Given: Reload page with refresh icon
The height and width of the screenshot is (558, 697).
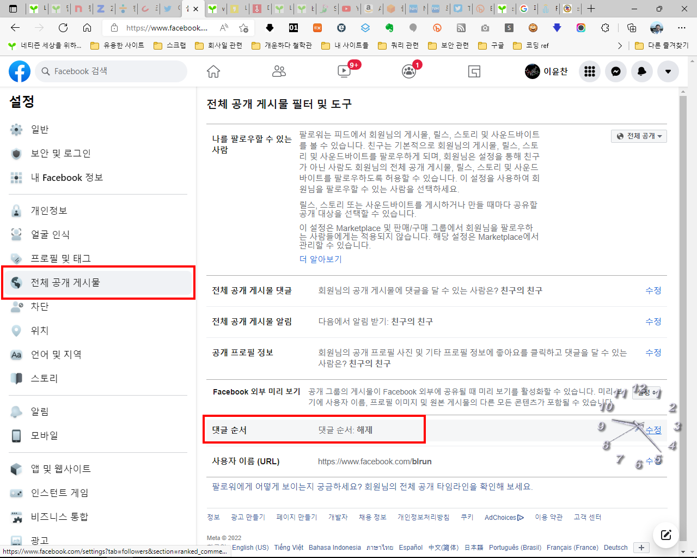Looking at the screenshot, I should click(x=63, y=28).
